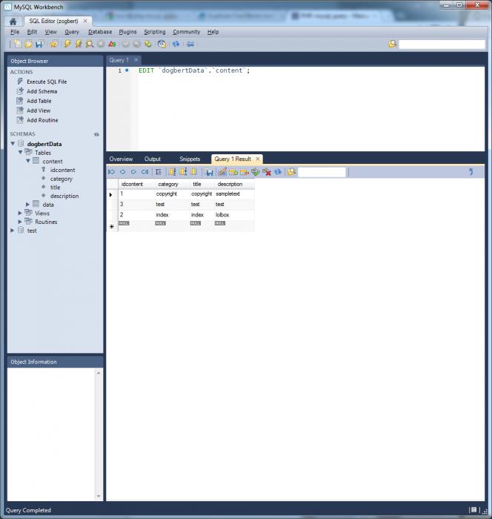Viewport: 492px width, 519px height.
Task: Switch to the Output tab
Action: pyautogui.click(x=153, y=159)
